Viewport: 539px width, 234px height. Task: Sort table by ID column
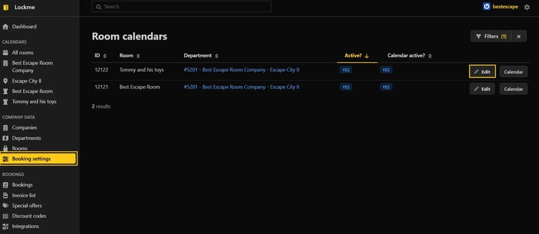point(100,55)
